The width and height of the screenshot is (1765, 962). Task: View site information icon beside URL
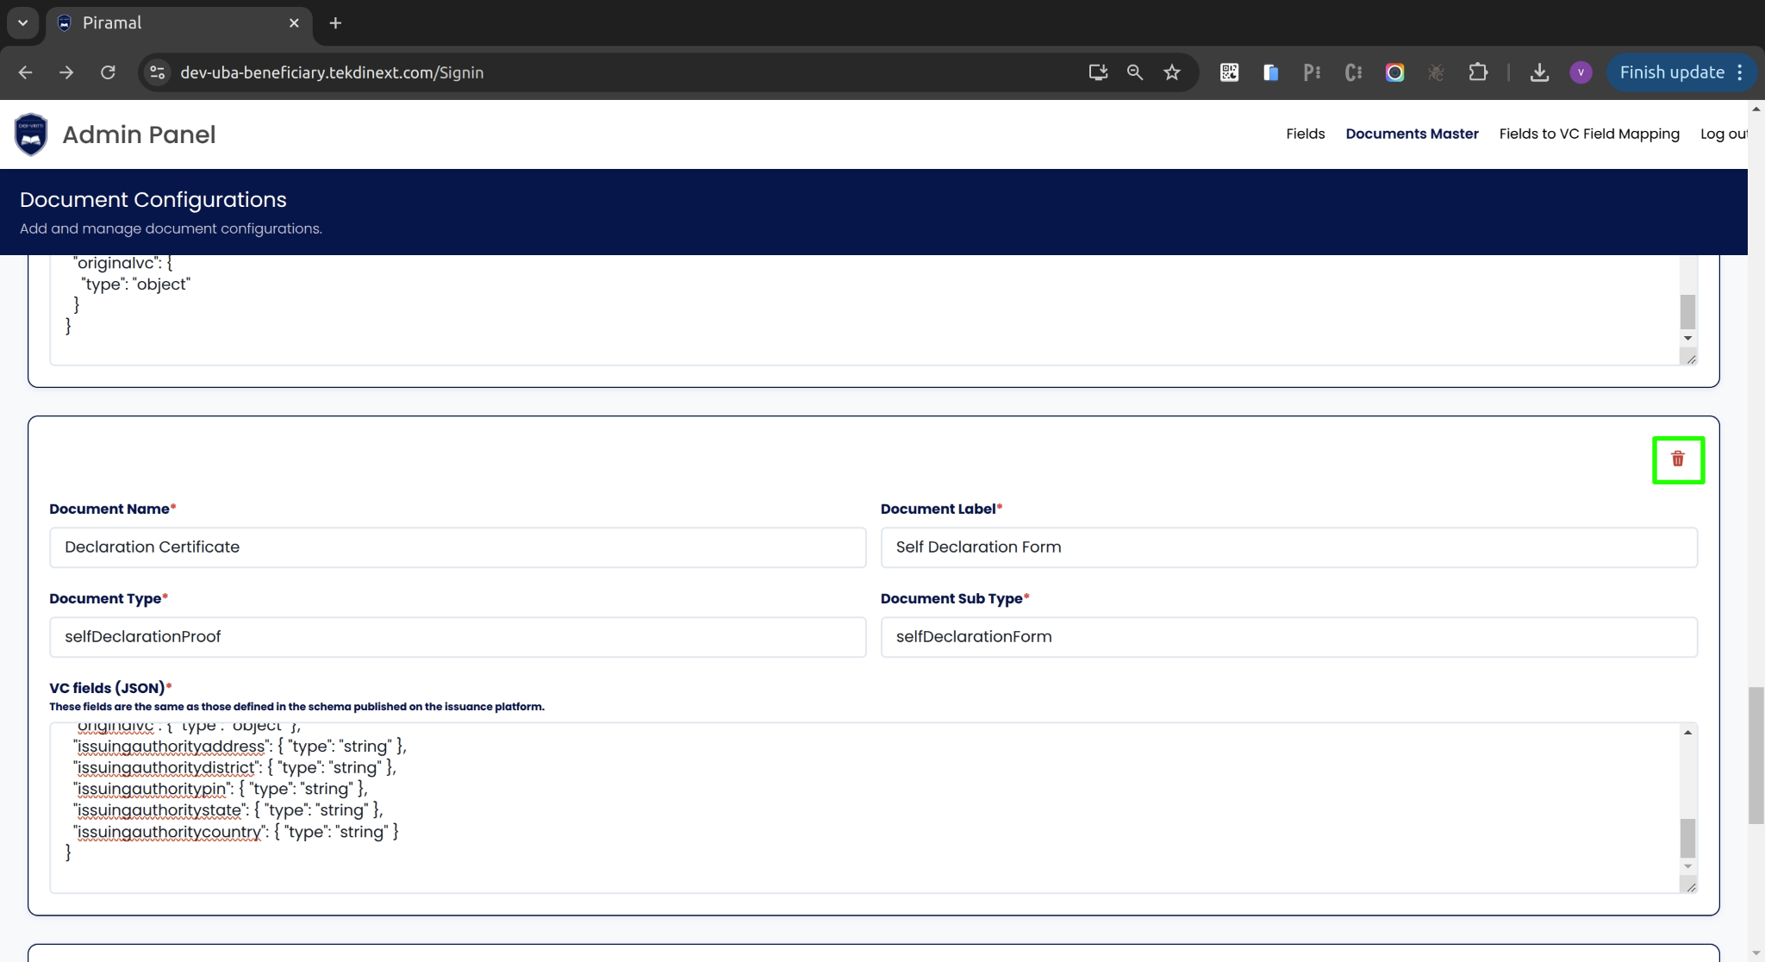point(157,72)
